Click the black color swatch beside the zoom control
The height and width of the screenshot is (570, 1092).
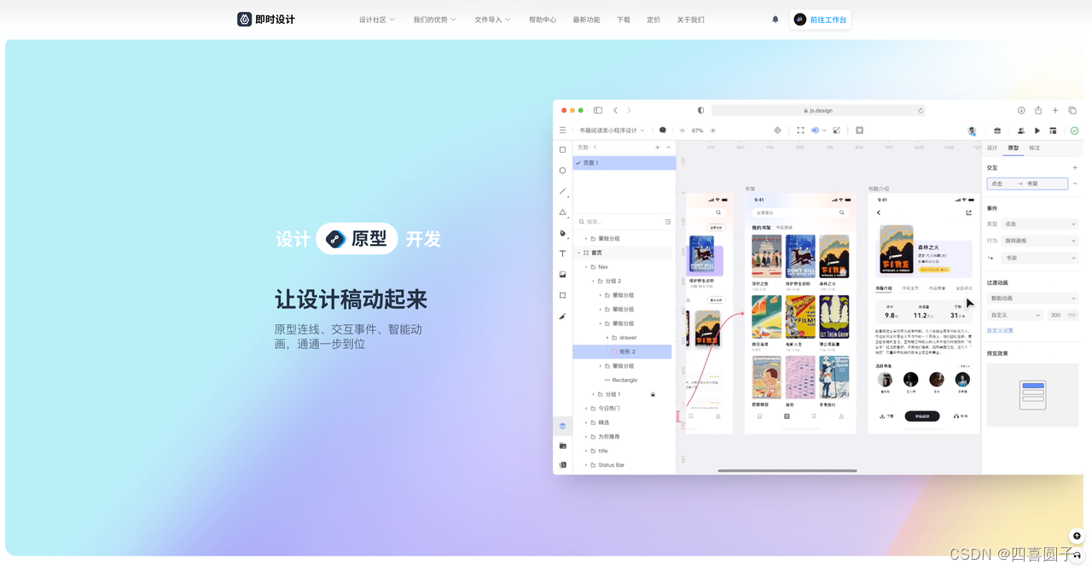(664, 130)
